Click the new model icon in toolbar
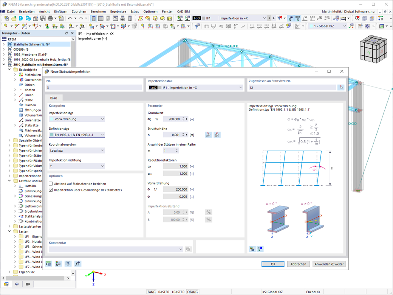 [6, 18]
